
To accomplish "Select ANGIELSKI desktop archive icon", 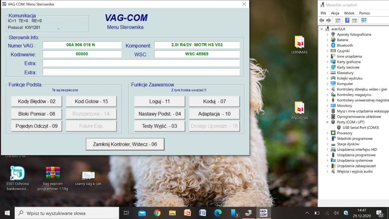I will 299,111.
